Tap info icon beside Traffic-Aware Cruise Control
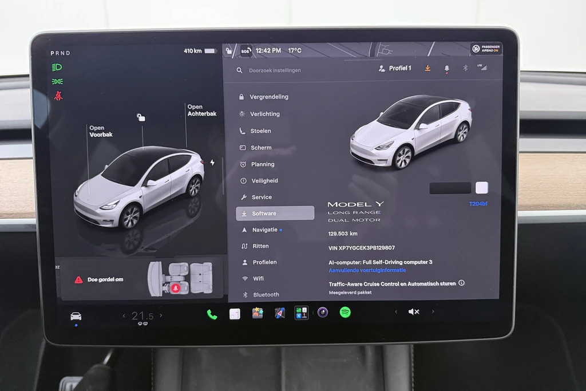586x391 pixels. (x=462, y=283)
